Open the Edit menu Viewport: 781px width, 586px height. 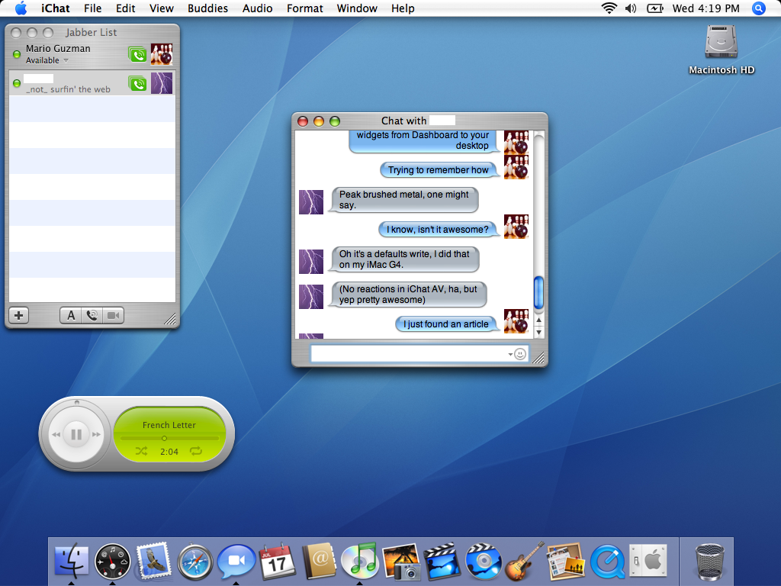(126, 8)
